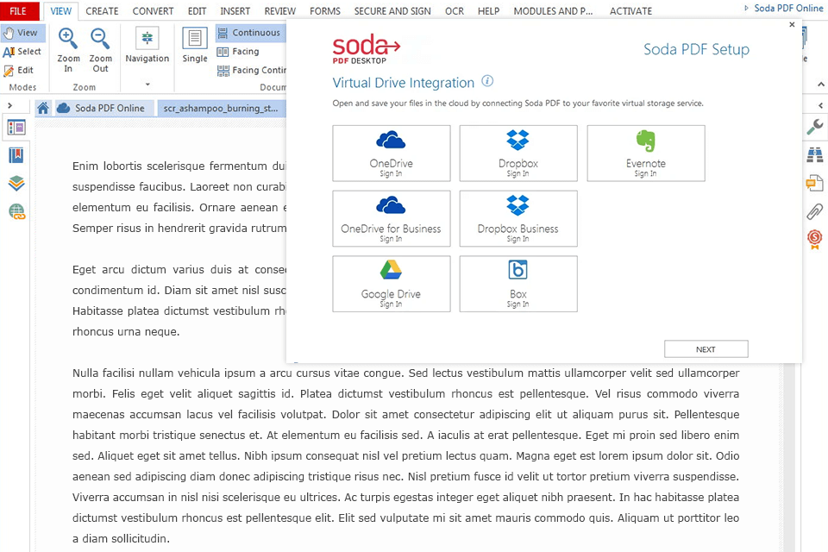Open the signature seal panel
Screen dimensions: 828x552
[x=815, y=239]
